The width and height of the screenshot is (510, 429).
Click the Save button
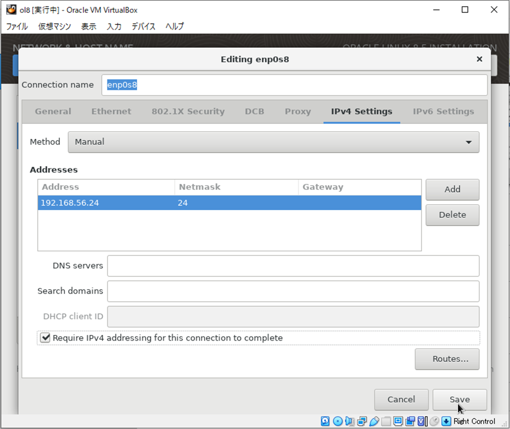click(460, 400)
